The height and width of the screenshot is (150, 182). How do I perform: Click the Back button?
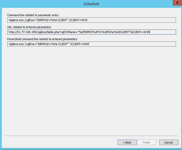point(127,142)
